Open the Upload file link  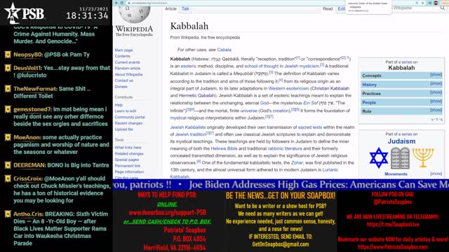click(124, 129)
